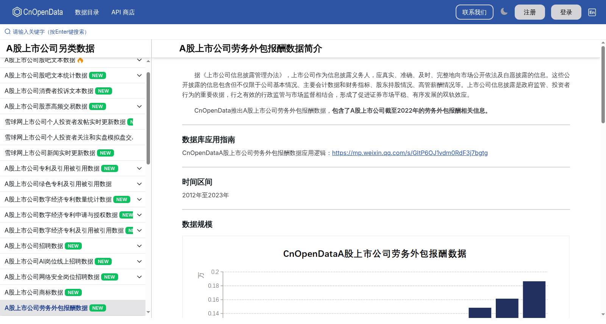Click the 数据库应用指南 heading

(x=209, y=140)
